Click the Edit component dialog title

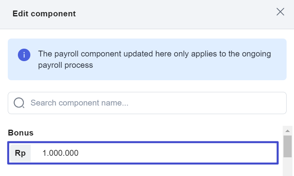[44, 14]
